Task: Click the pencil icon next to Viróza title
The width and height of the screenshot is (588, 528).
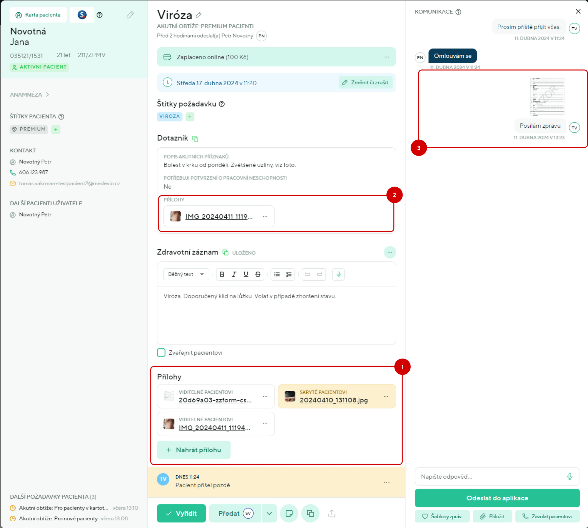Action: (199, 15)
